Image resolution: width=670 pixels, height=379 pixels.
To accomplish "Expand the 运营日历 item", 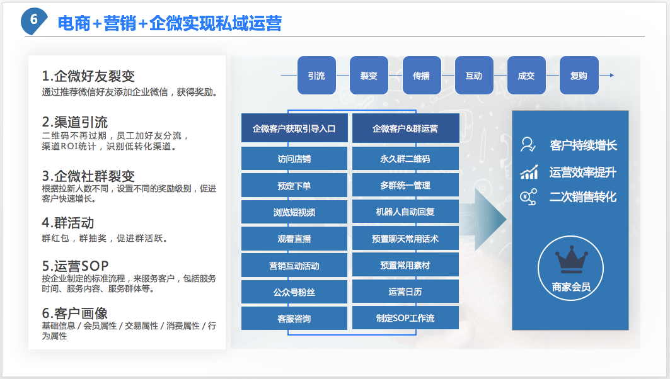I will click(406, 291).
